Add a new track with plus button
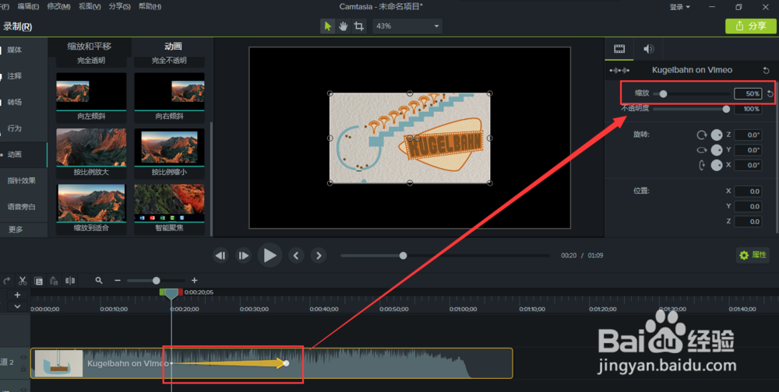 (17, 295)
